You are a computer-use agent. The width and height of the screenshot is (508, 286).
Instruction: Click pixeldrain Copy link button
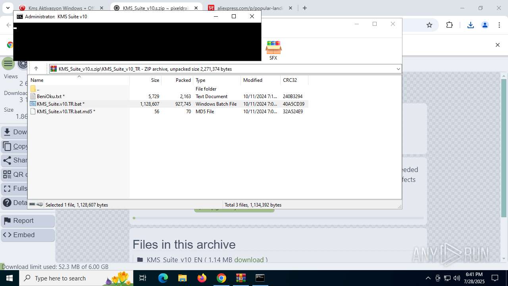15,146
